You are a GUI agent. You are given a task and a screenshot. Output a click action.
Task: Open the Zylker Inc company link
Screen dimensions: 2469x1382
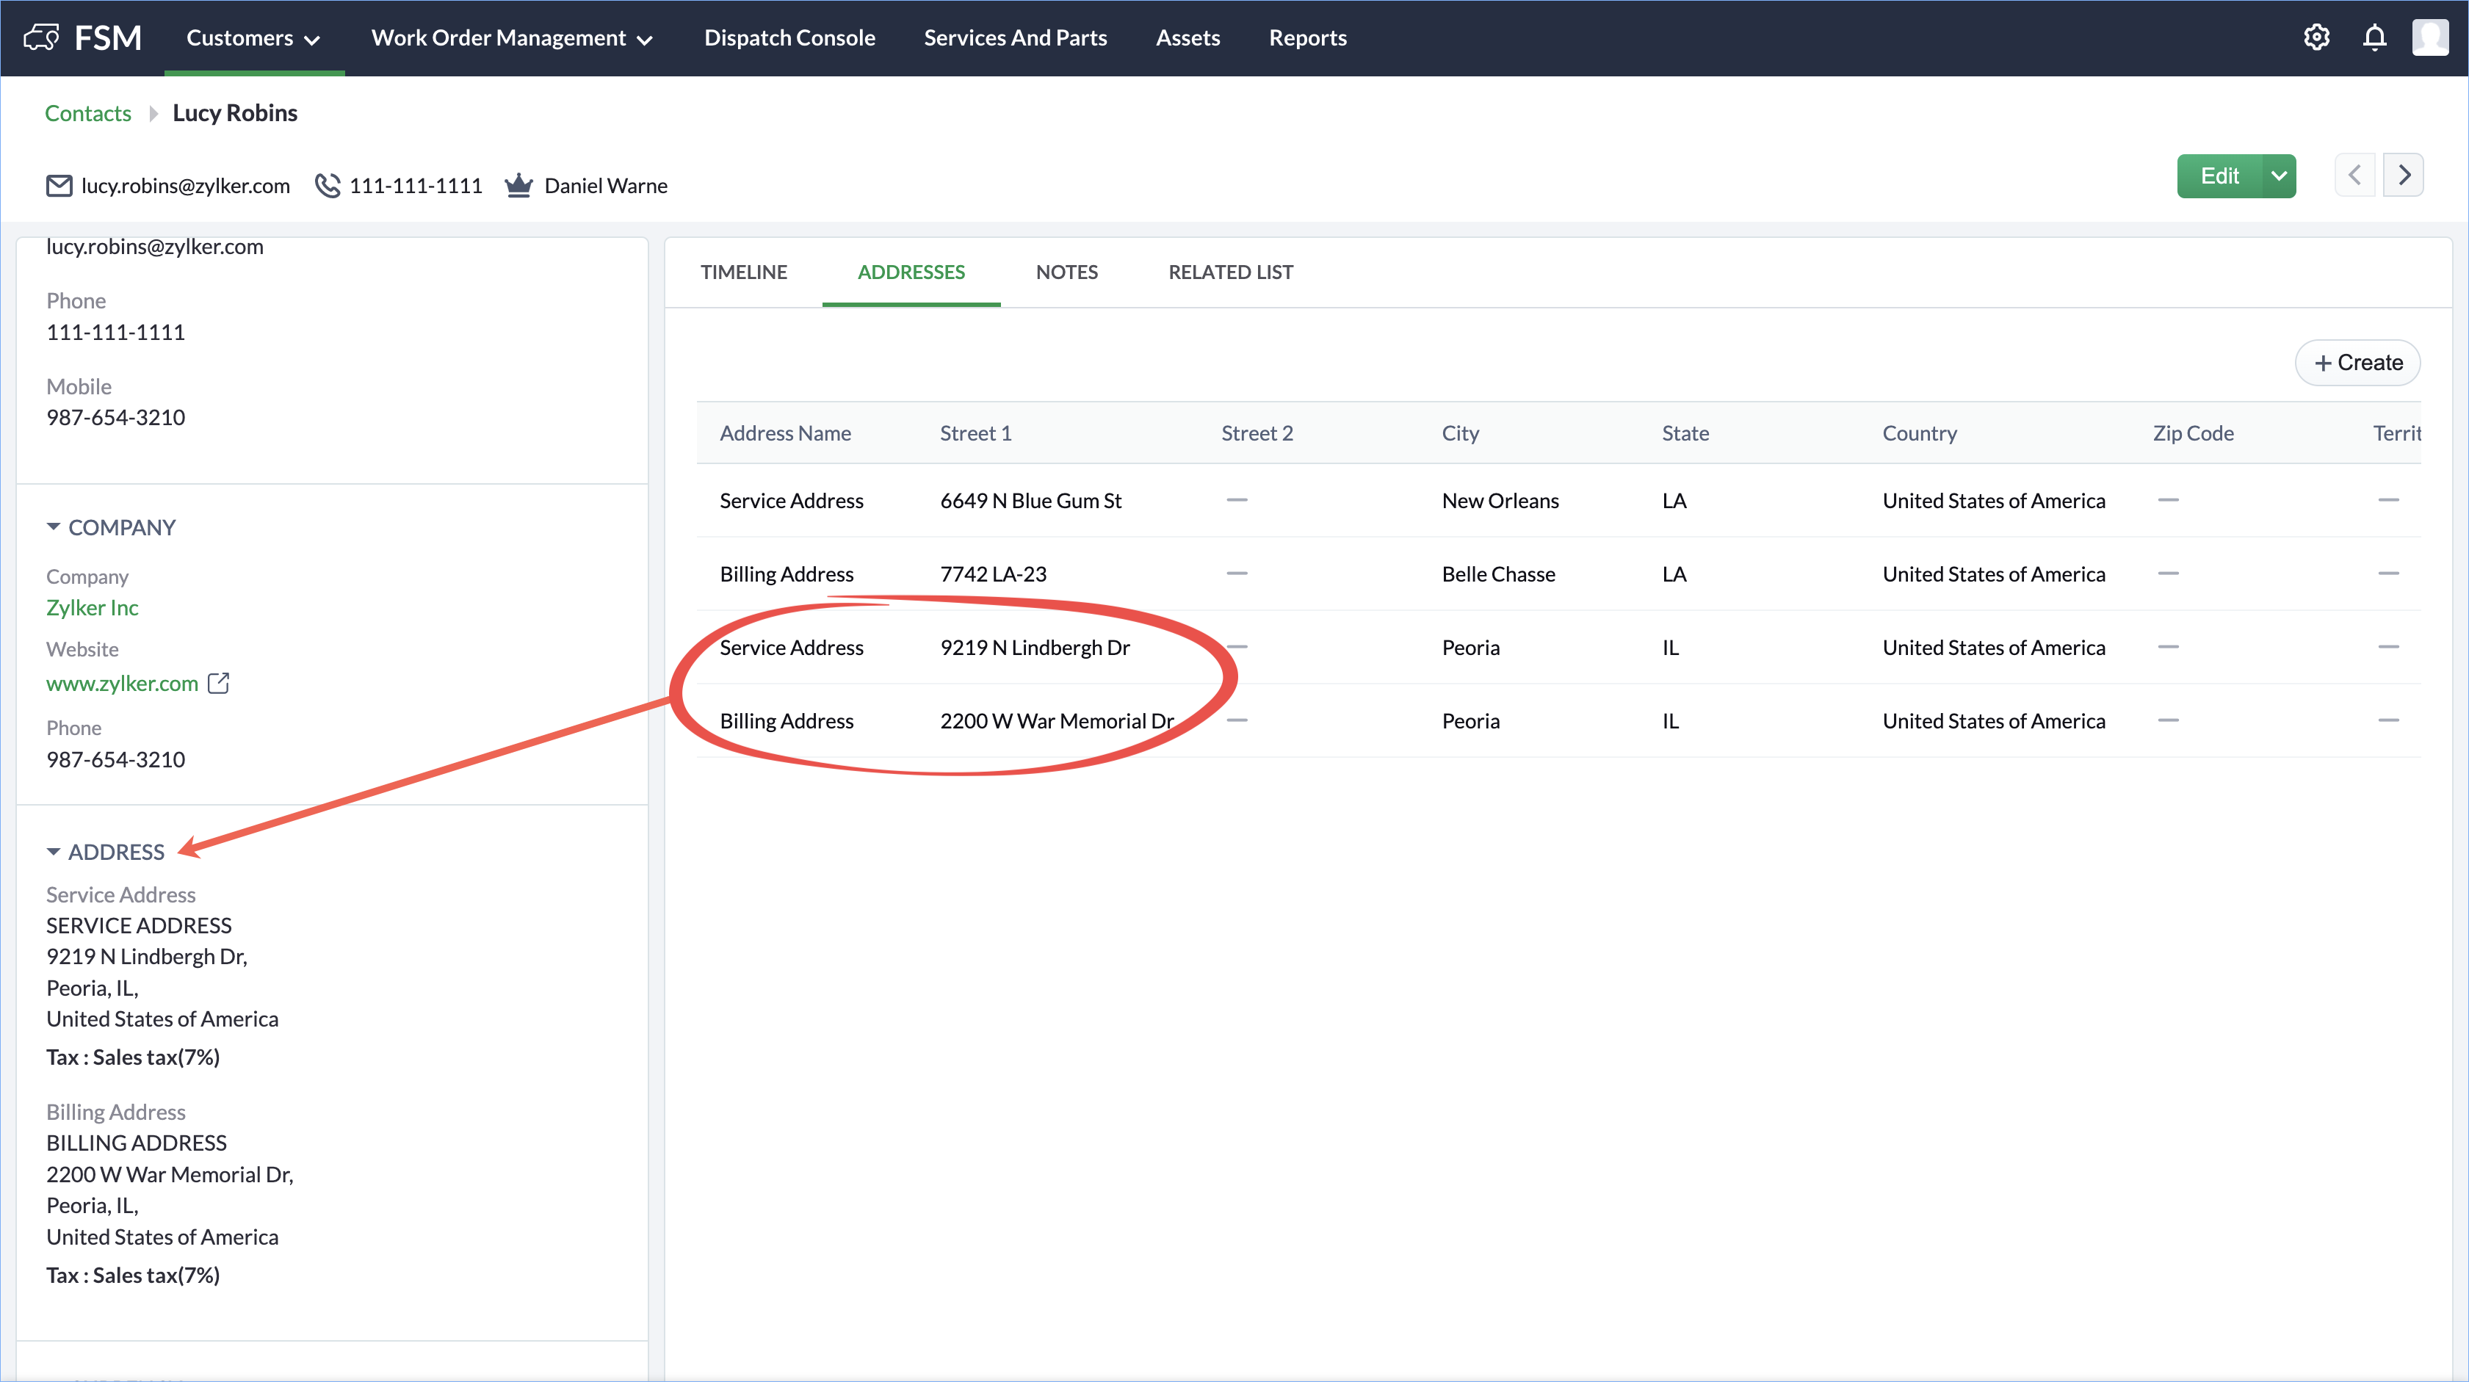tap(92, 607)
